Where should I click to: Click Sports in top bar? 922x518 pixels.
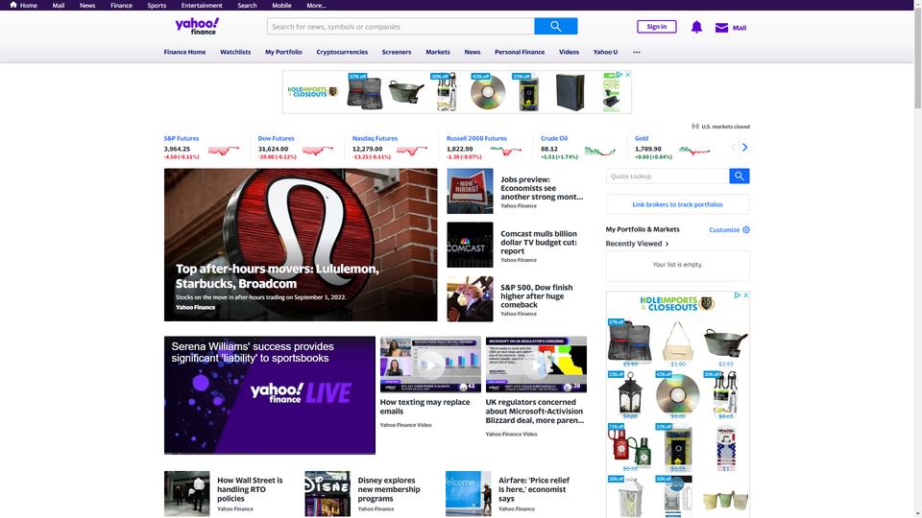(157, 6)
